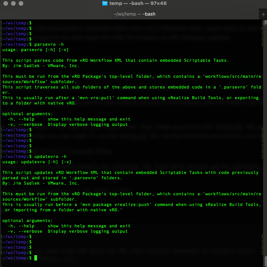Click the first 'optional arguments:' heading
267x267 pixels.
coord(27,114)
